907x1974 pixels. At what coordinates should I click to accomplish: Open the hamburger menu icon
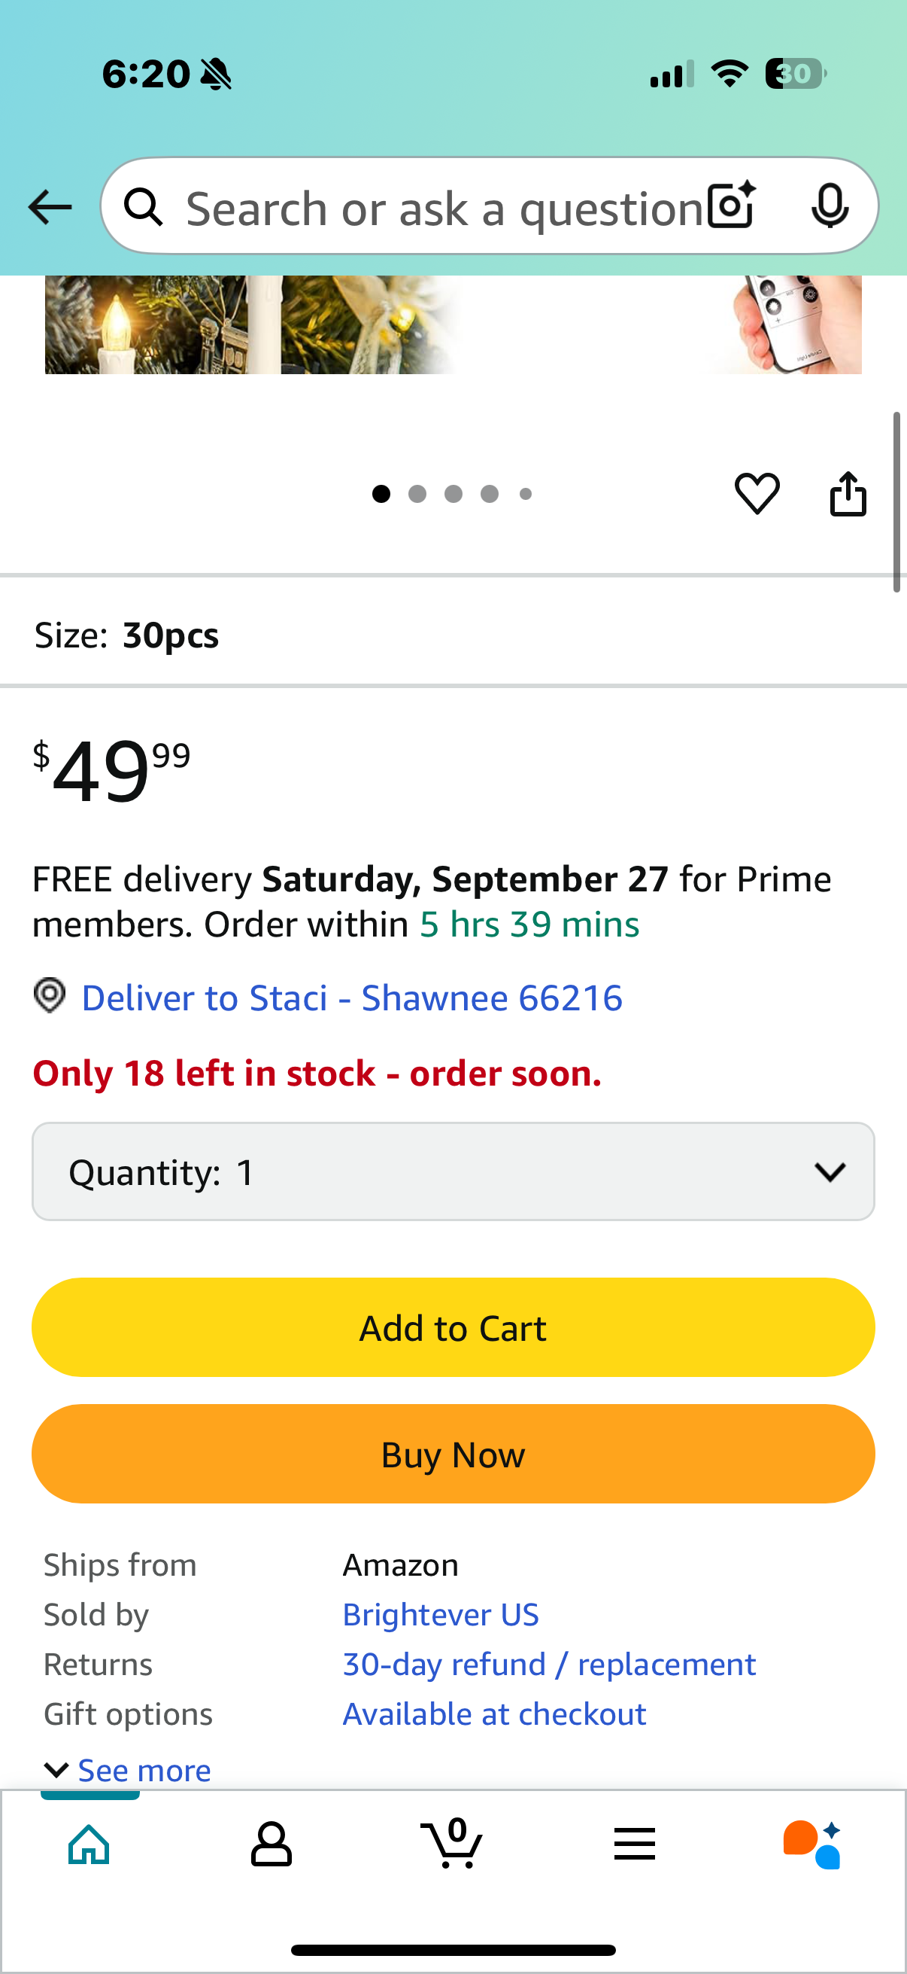pos(635,1844)
